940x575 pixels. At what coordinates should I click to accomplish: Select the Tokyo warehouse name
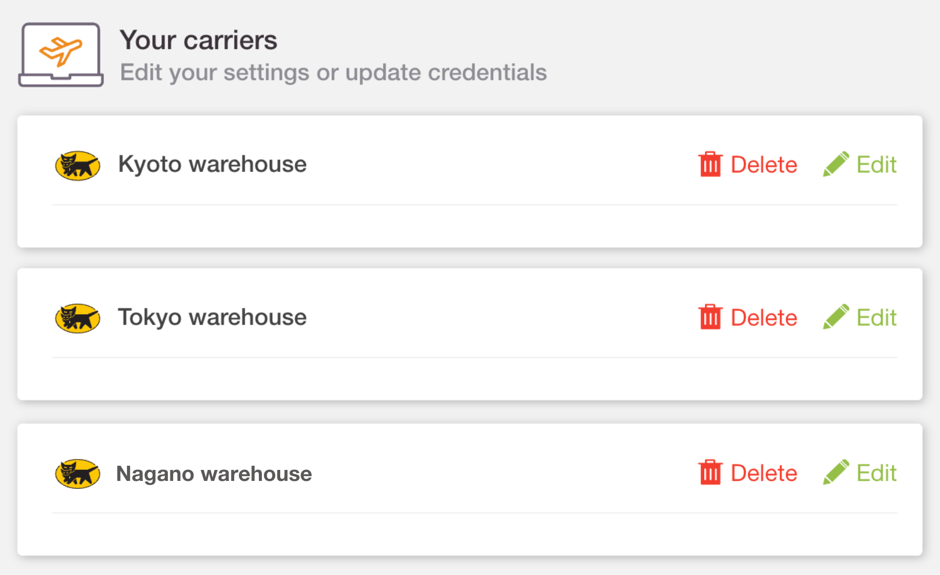(212, 317)
